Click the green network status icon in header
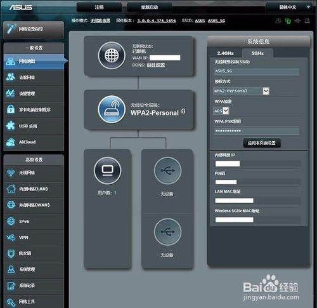 pos(288,21)
